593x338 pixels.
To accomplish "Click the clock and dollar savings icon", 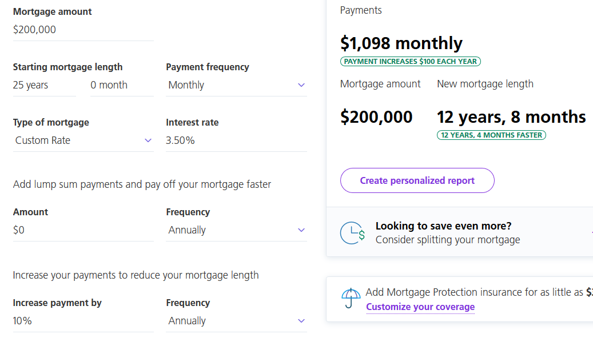I will click(x=352, y=233).
